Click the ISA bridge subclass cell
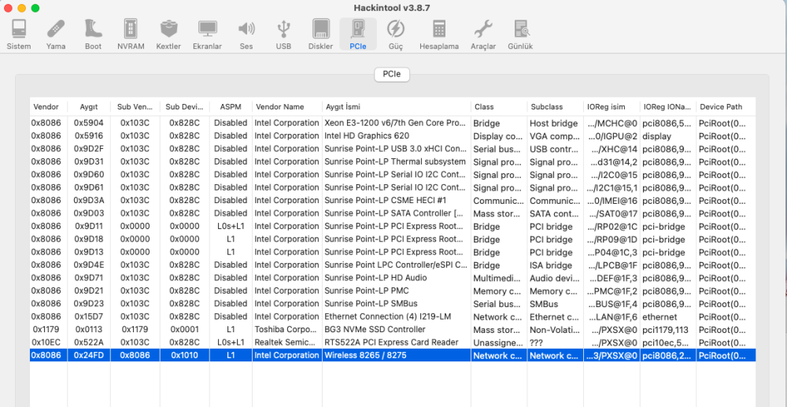The height and width of the screenshot is (407, 787). 555,265
